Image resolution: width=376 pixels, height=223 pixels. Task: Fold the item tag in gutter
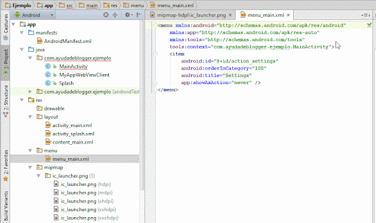(155, 54)
